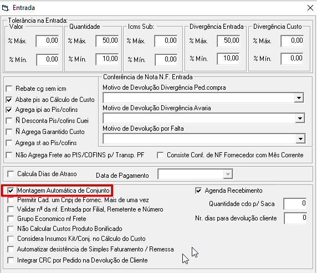Viewport: 317px width, 273px height.
Task: Open Motivo de Devolução por Falta dropdown
Action: 300,138
